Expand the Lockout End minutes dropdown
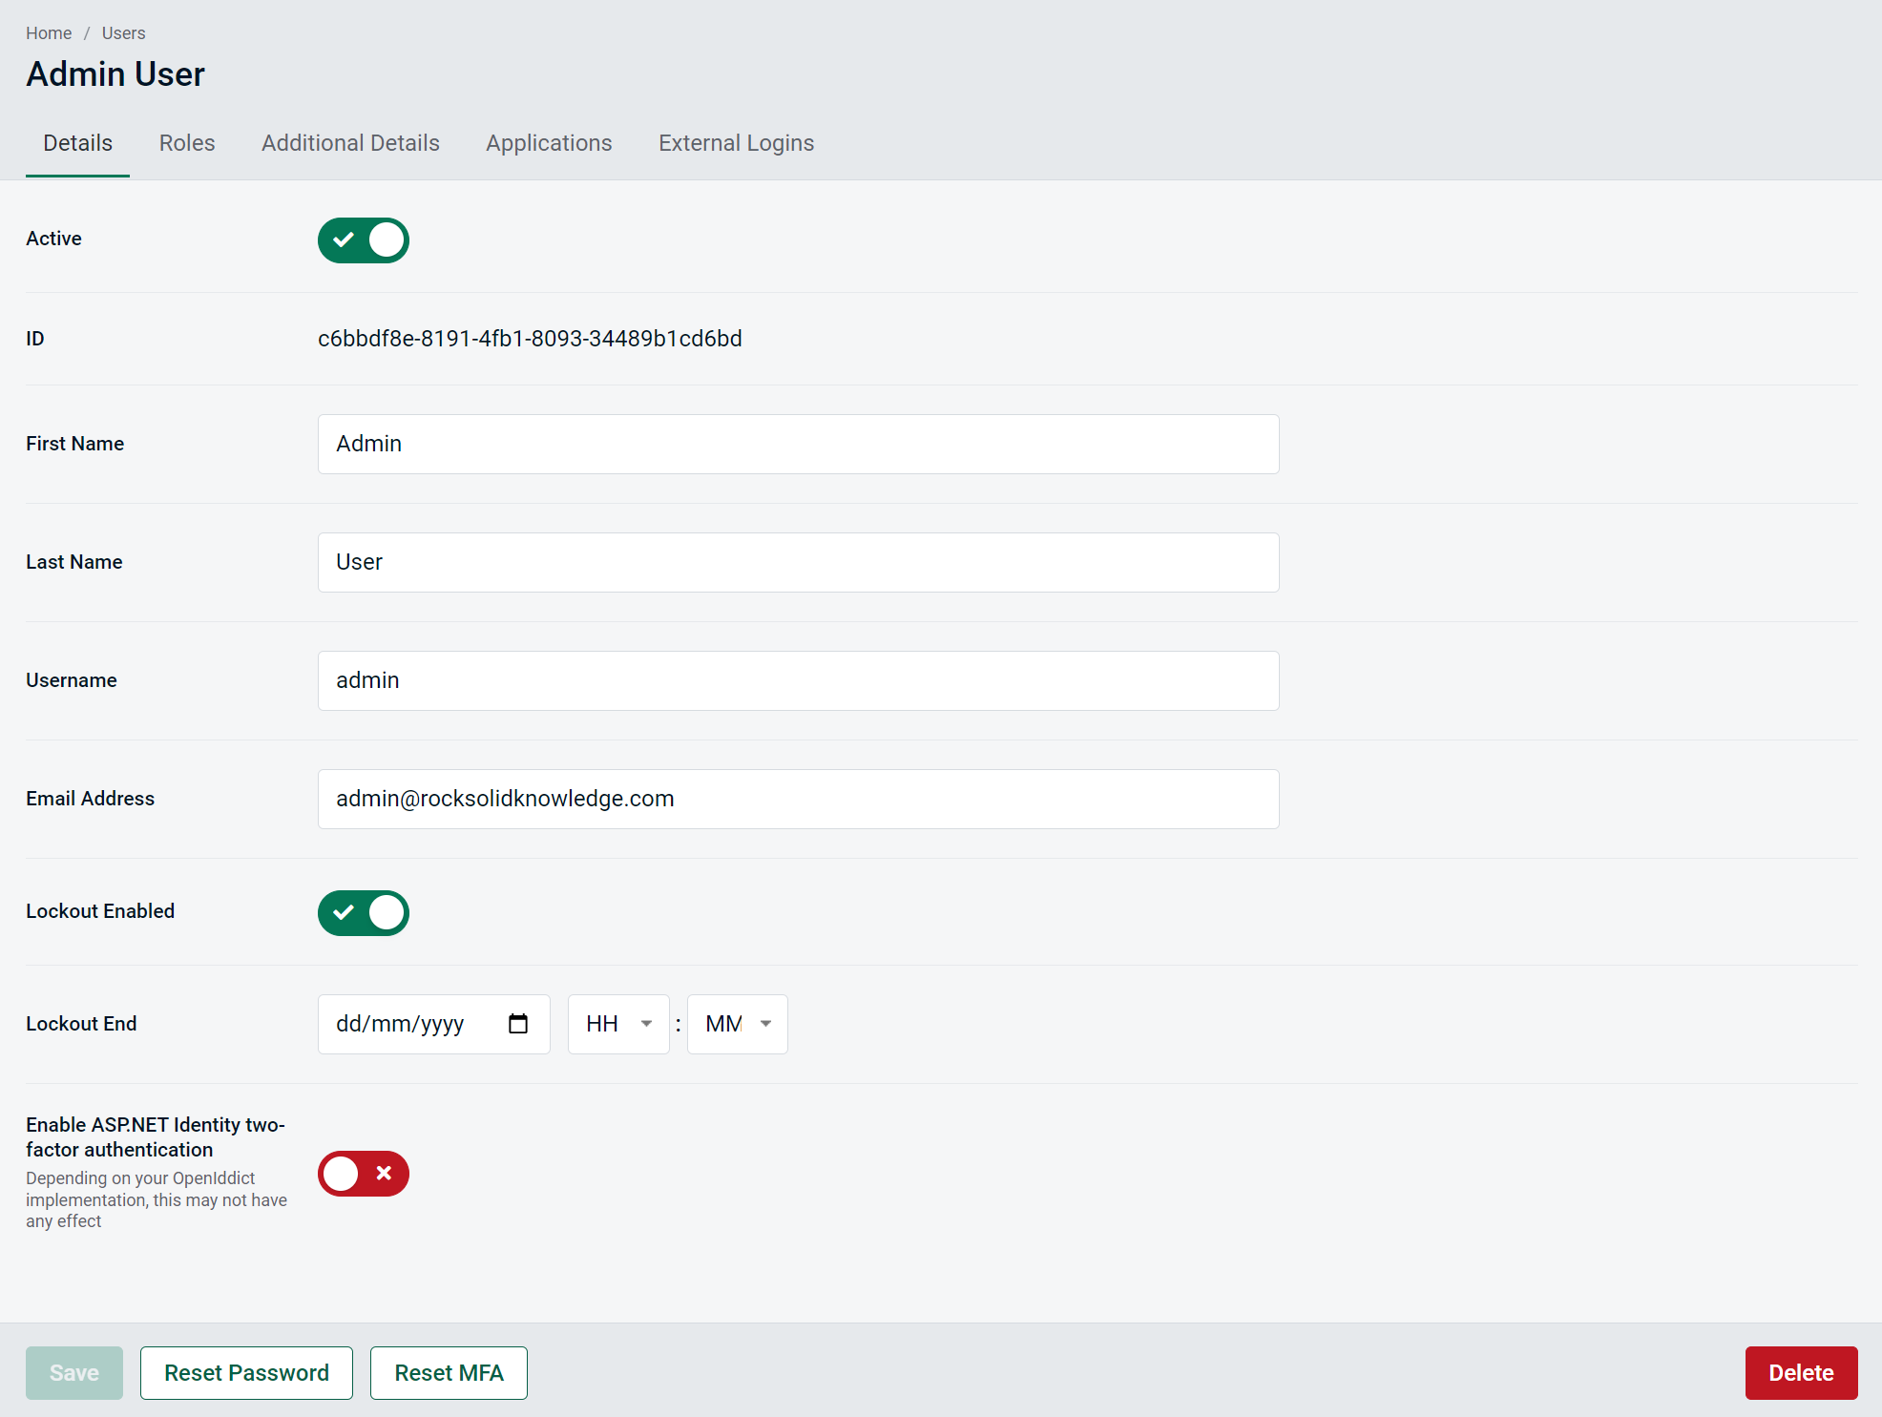The width and height of the screenshot is (1882, 1417). coord(736,1024)
